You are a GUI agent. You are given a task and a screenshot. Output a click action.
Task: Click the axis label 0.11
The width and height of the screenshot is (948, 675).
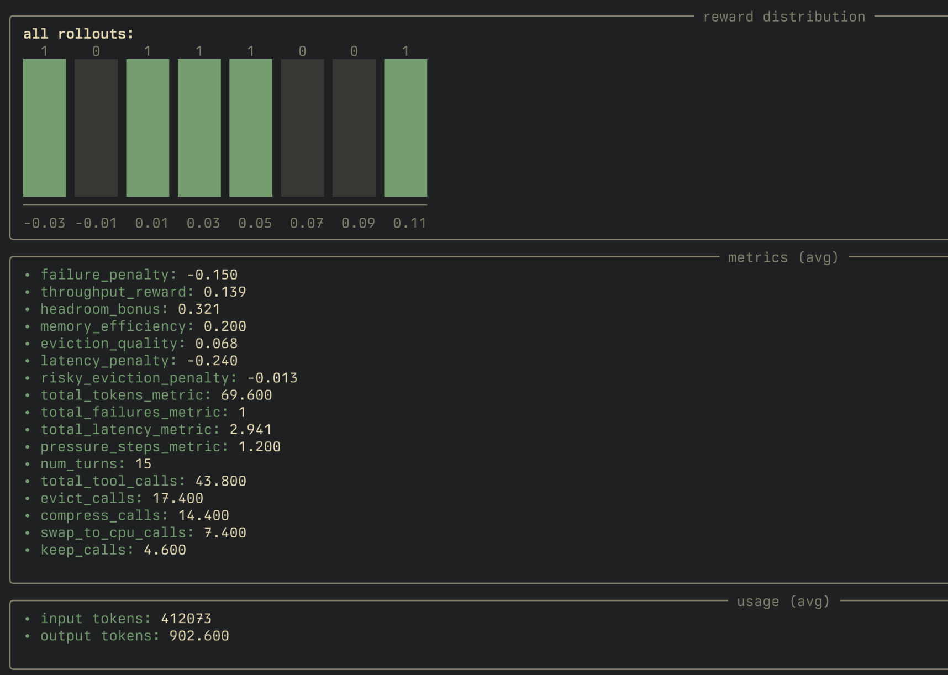click(409, 223)
